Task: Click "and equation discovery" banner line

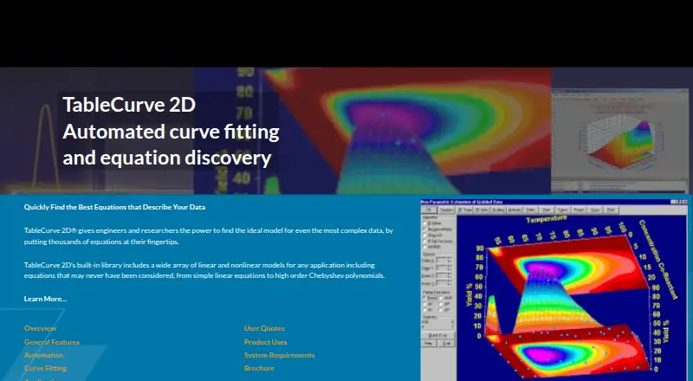Action: 167,158
